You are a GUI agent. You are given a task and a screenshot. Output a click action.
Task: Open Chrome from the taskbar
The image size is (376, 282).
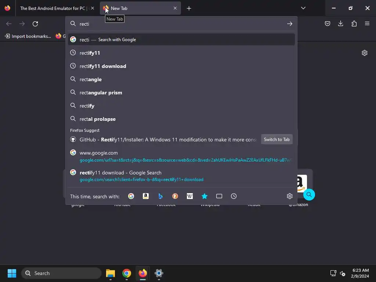click(x=127, y=273)
